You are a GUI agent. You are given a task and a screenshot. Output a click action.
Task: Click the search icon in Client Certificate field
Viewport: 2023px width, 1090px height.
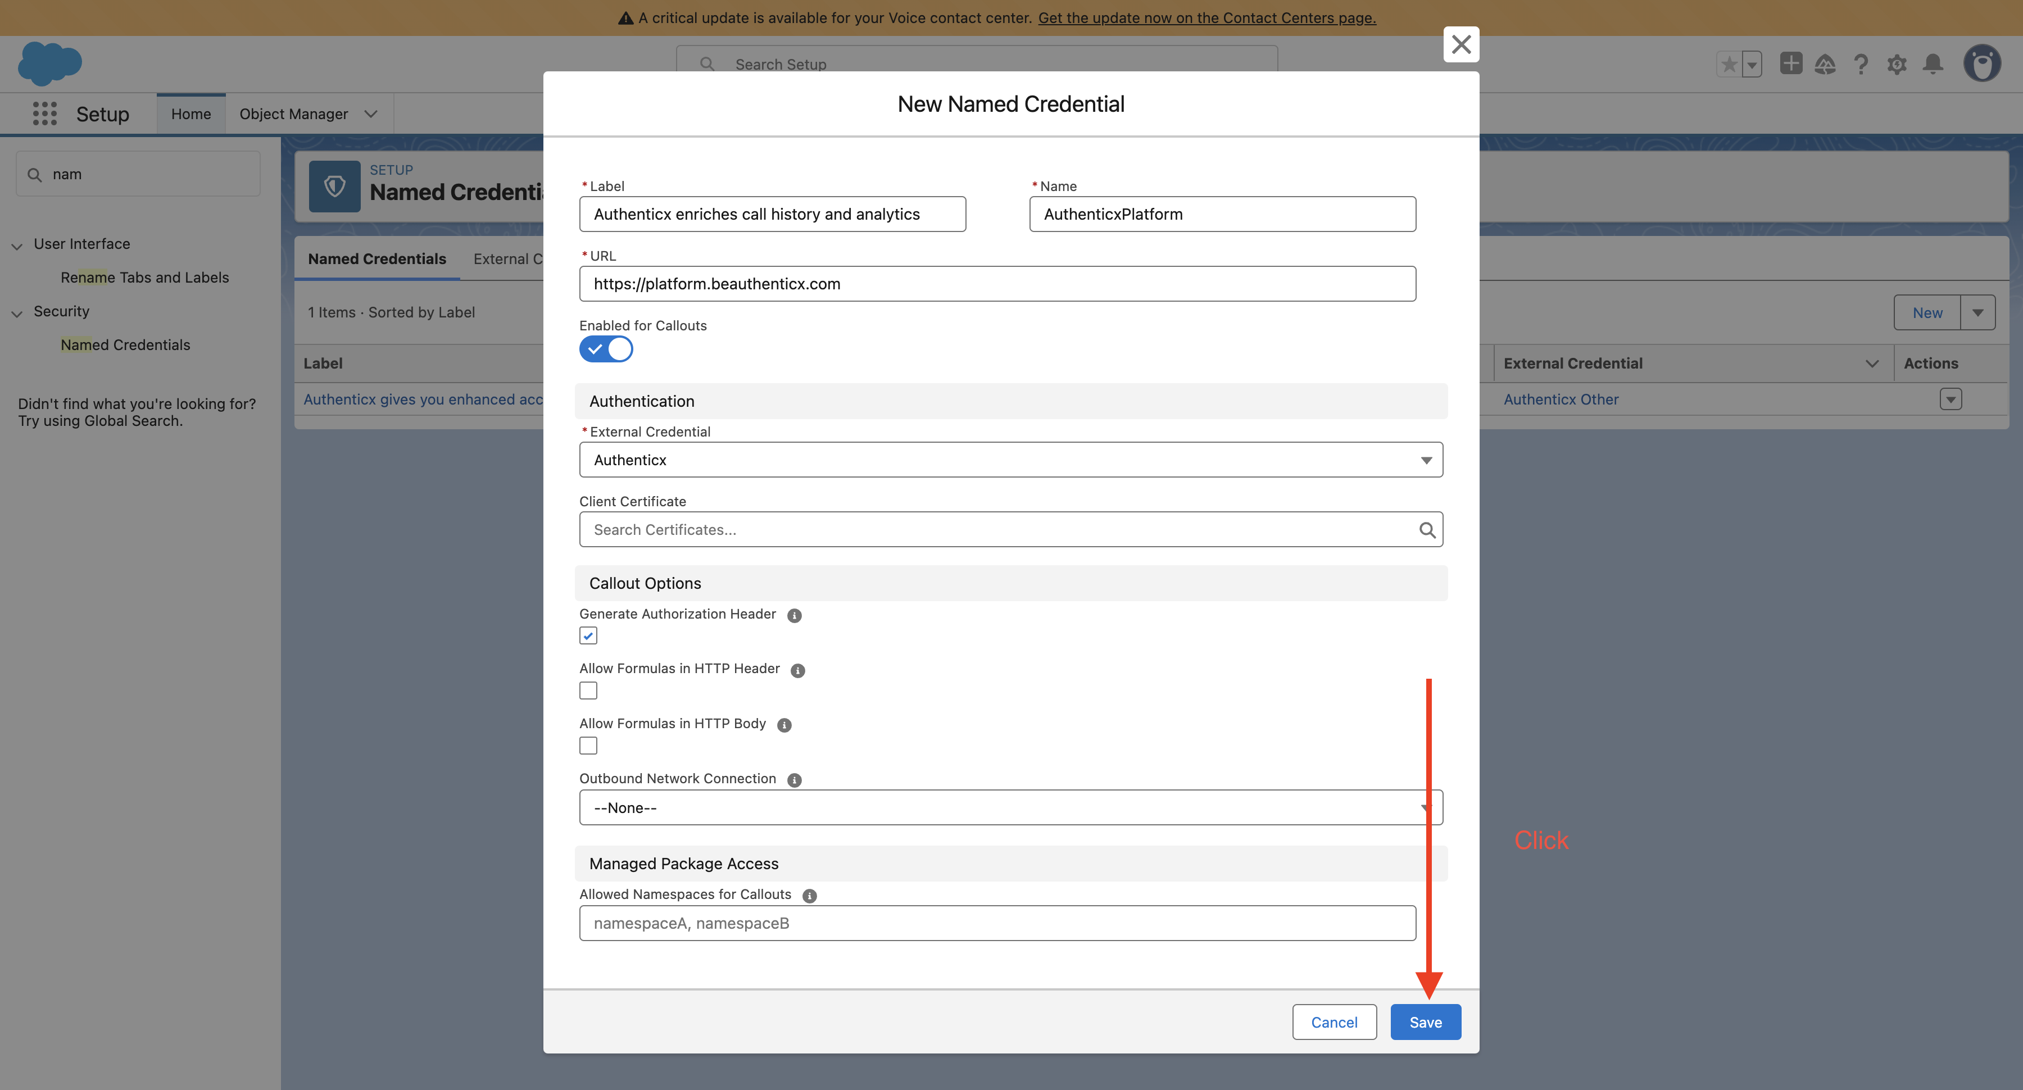[1427, 530]
